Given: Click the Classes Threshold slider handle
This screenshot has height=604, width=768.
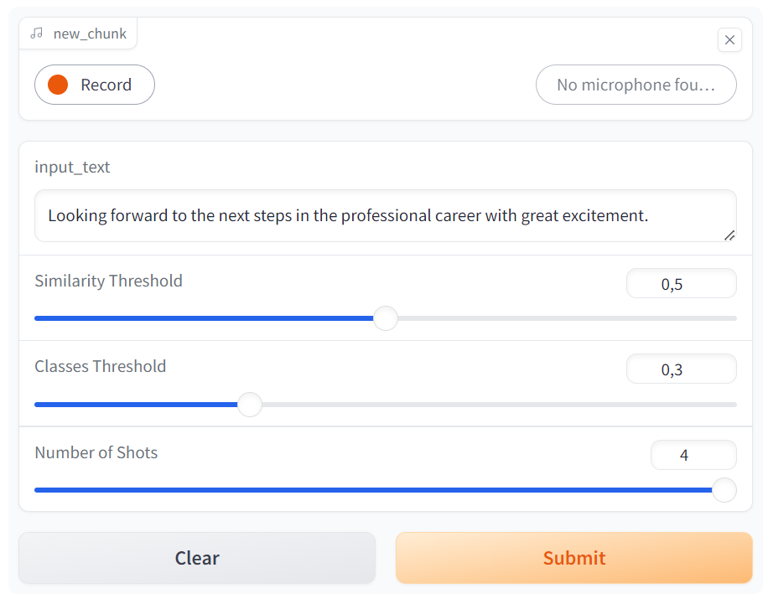Looking at the screenshot, I should [x=250, y=405].
